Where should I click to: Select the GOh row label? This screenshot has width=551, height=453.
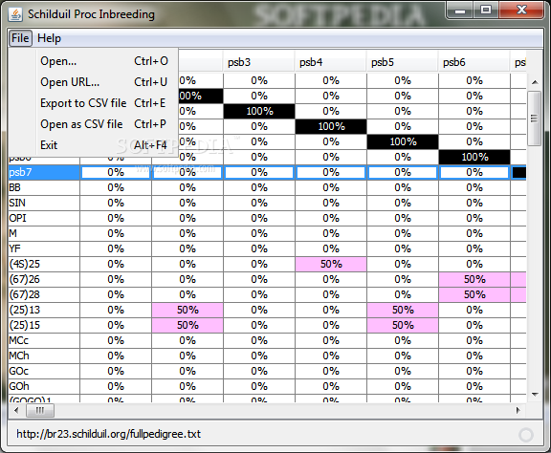[x=44, y=386]
